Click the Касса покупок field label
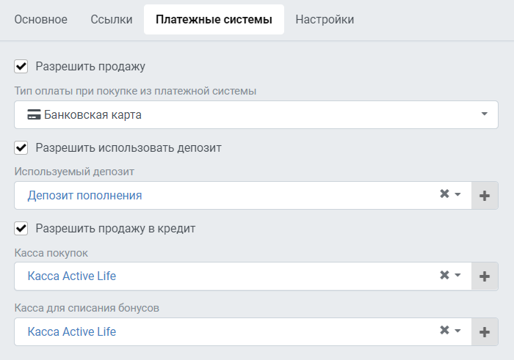514x360 pixels. tap(51, 253)
